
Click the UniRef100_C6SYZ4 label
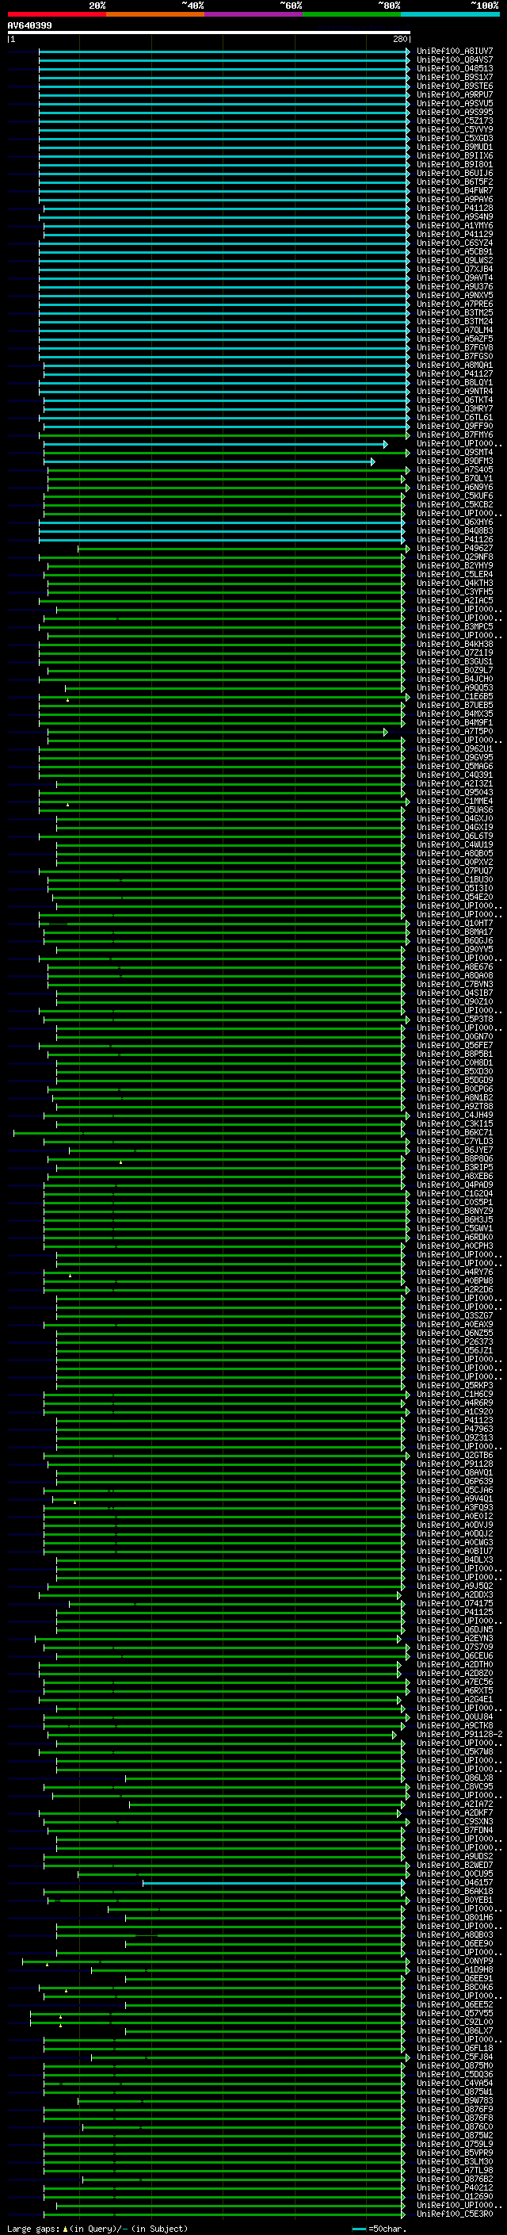455,243
